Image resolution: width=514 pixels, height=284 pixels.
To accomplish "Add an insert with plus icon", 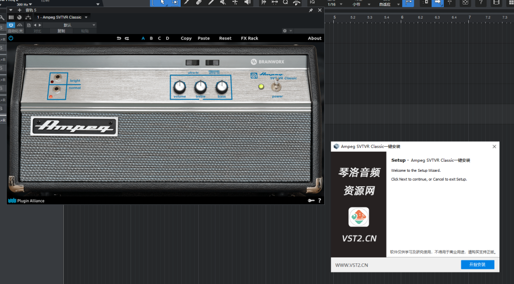I will [20, 10].
